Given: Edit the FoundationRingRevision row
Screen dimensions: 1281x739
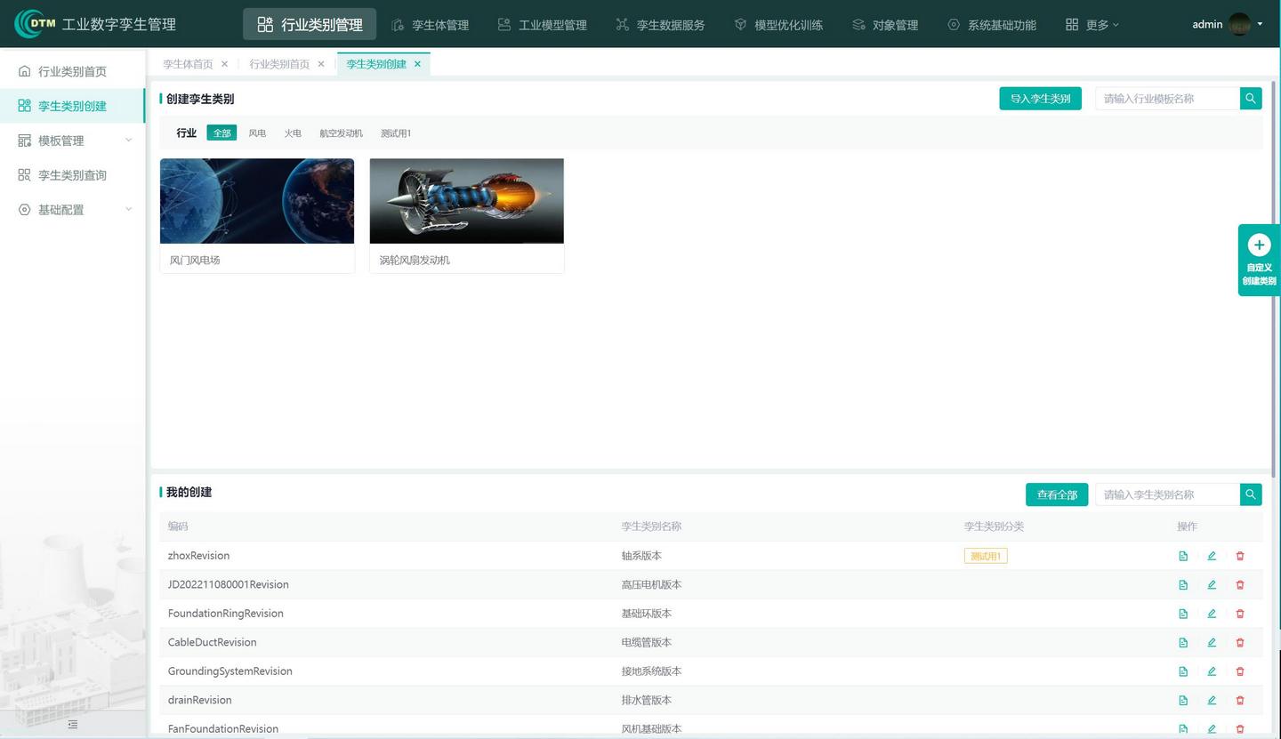Looking at the screenshot, I should click(1212, 614).
